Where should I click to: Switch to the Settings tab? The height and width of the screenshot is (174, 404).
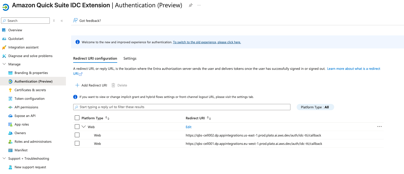tap(130, 58)
